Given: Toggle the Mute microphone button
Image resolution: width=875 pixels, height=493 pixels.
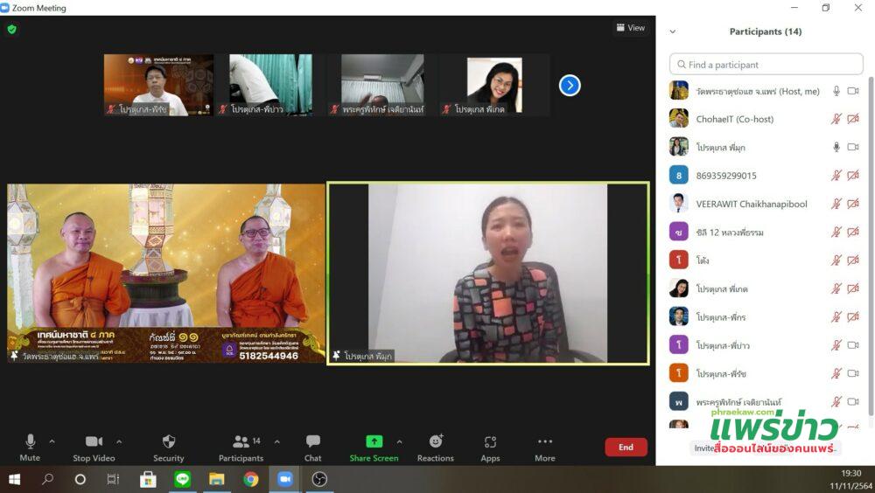Looking at the screenshot, I should (x=30, y=442).
